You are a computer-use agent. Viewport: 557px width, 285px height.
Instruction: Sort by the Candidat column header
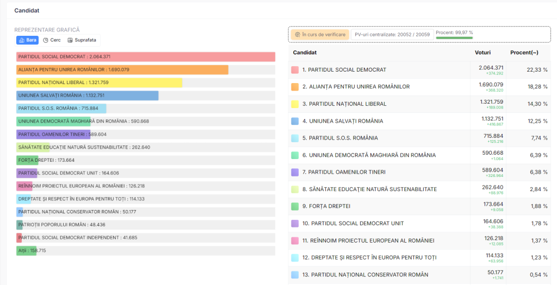305,53
